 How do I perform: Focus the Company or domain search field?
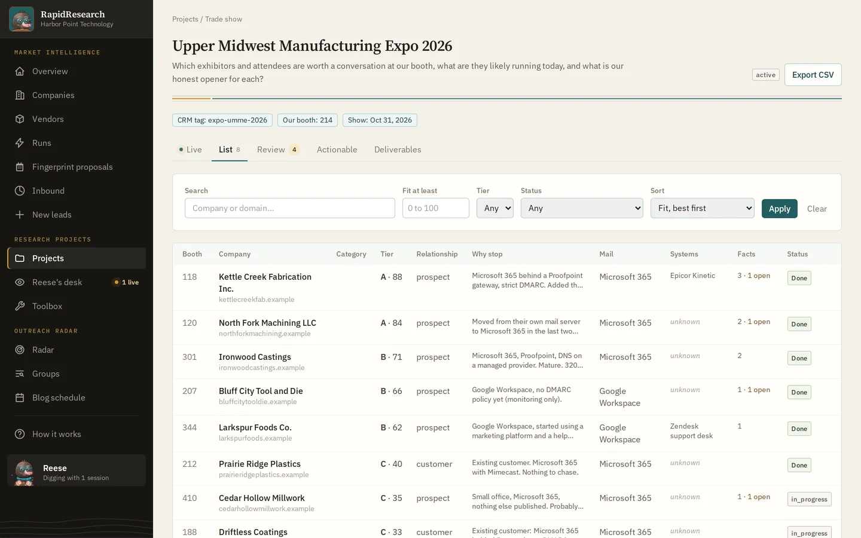tap(290, 208)
